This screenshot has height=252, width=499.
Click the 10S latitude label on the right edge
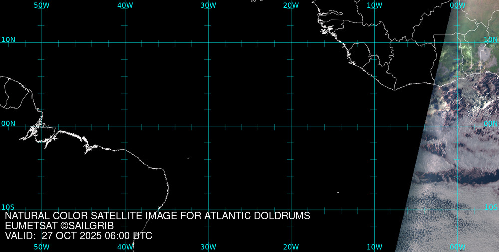491,207
